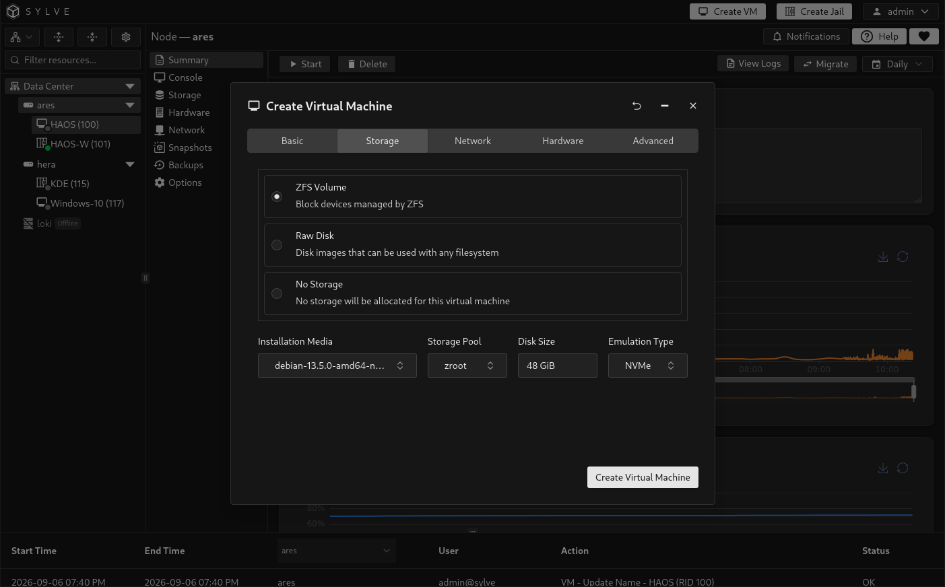Select the HAOS-W (101) jail
Screen dimensions: 945x587
(x=86, y=144)
